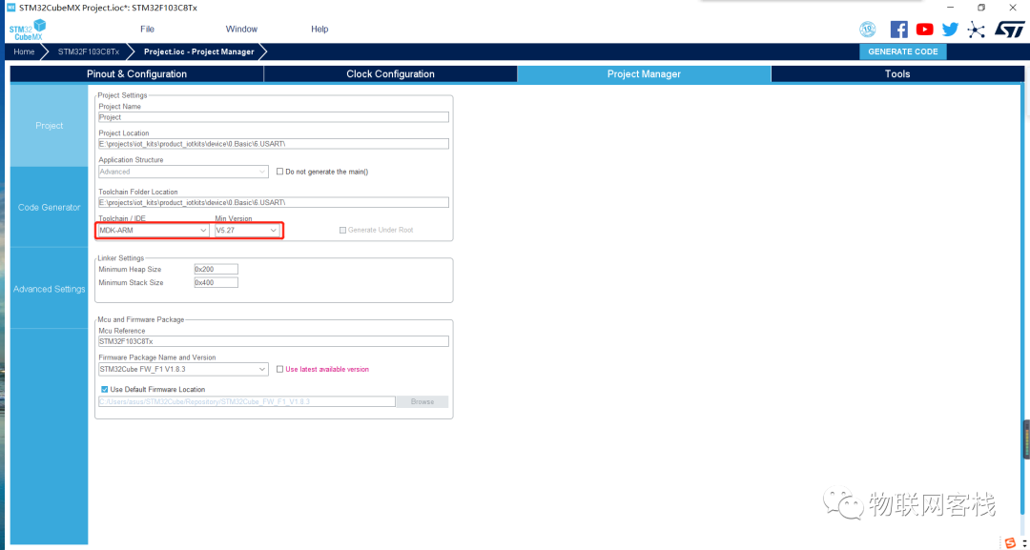Switch to the Tools tab
The height and width of the screenshot is (550, 1030).
click(897, 74)
